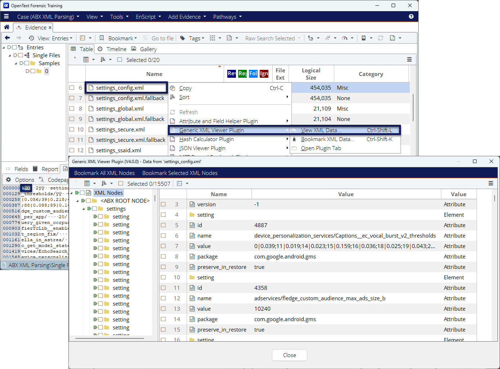
Task: Check the box for settings_ssaid.xml row 12
Action: point(72,150)
